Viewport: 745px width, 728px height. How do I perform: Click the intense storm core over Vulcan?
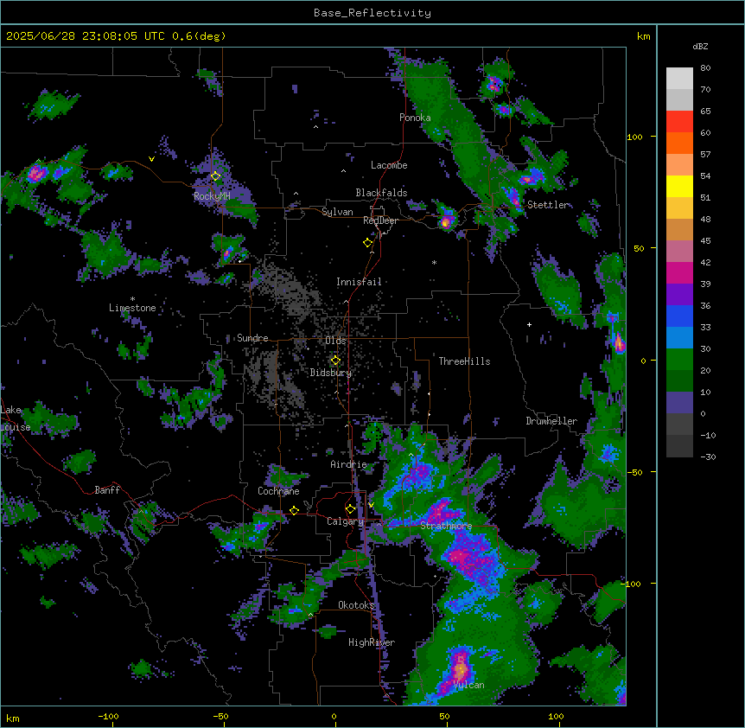pyautogui.click(x=461, y=668)
